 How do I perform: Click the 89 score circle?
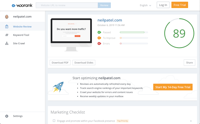[x=179, y=33]
